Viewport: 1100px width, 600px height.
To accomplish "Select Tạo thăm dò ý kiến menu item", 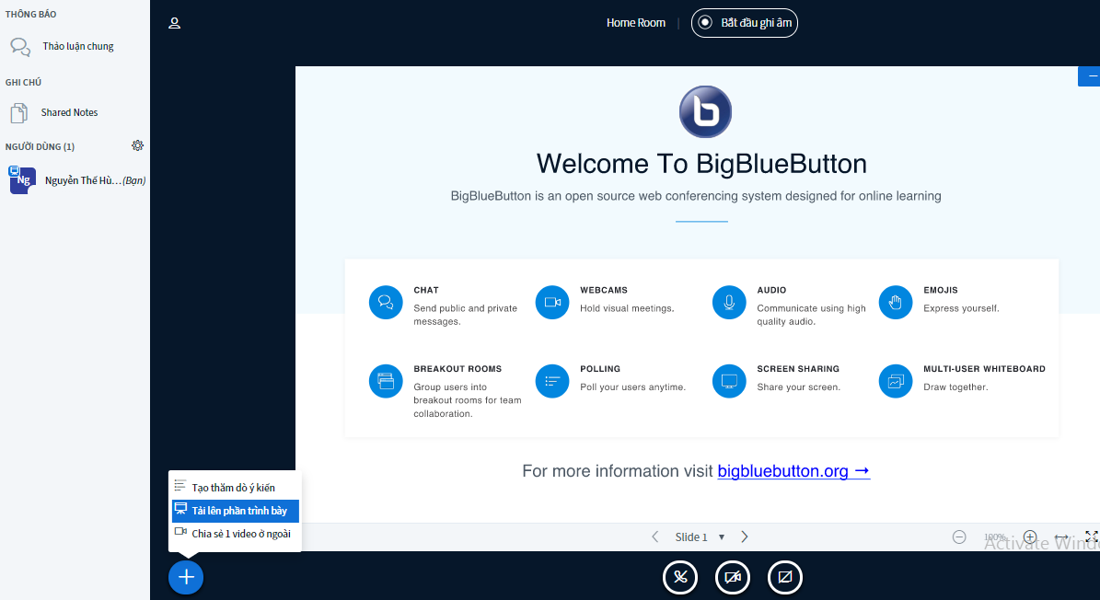I will (x=235, y=487).
